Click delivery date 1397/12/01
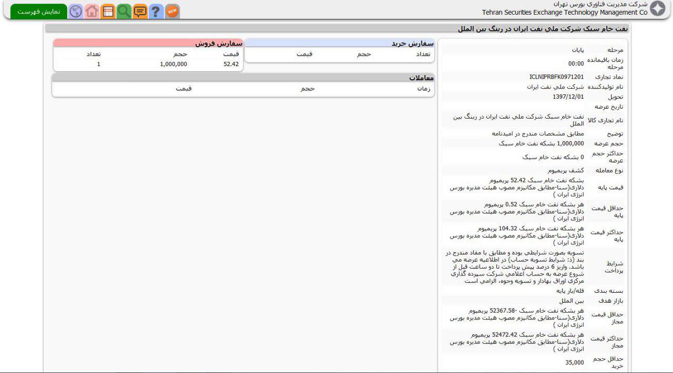The height and width of the screenshot is (373, 673). [568, 97]
